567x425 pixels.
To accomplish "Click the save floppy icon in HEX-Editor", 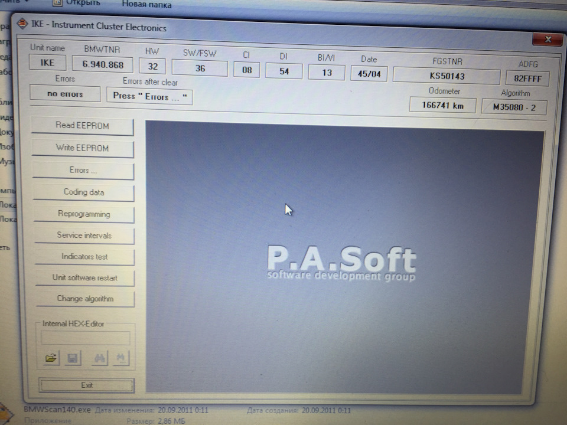I will coord(72,358).
